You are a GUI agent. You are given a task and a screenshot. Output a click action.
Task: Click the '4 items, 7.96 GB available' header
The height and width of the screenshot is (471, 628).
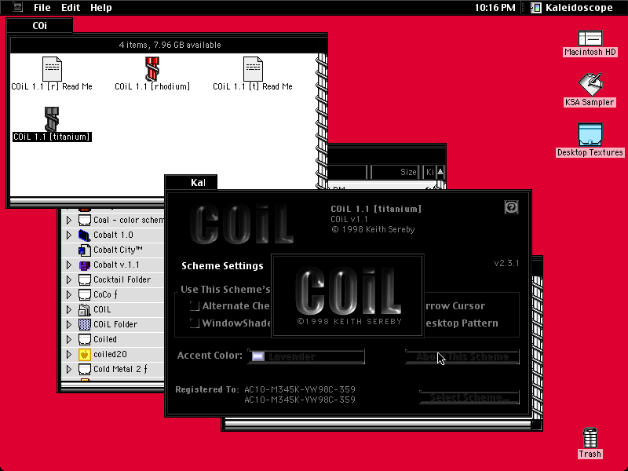click(170, 45)
